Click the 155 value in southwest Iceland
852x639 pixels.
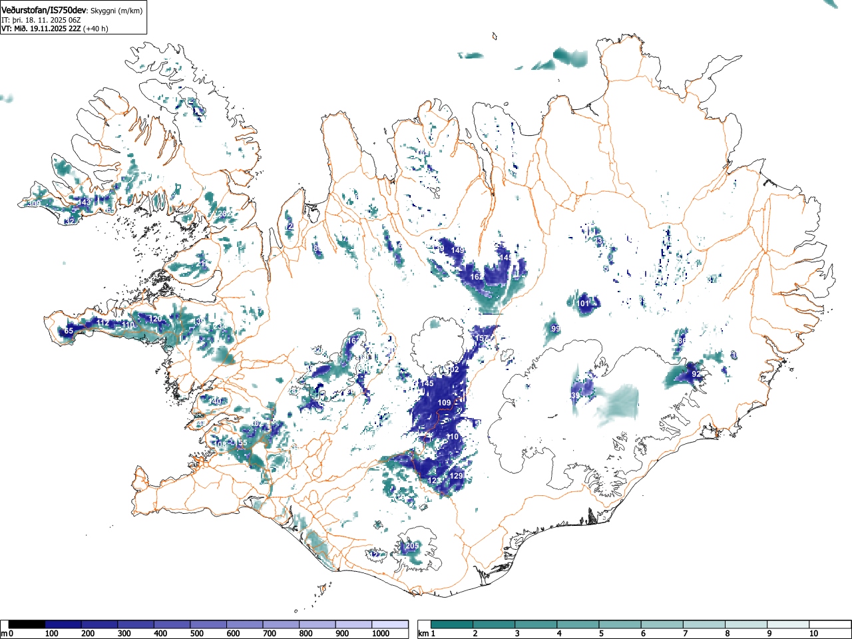241,443
